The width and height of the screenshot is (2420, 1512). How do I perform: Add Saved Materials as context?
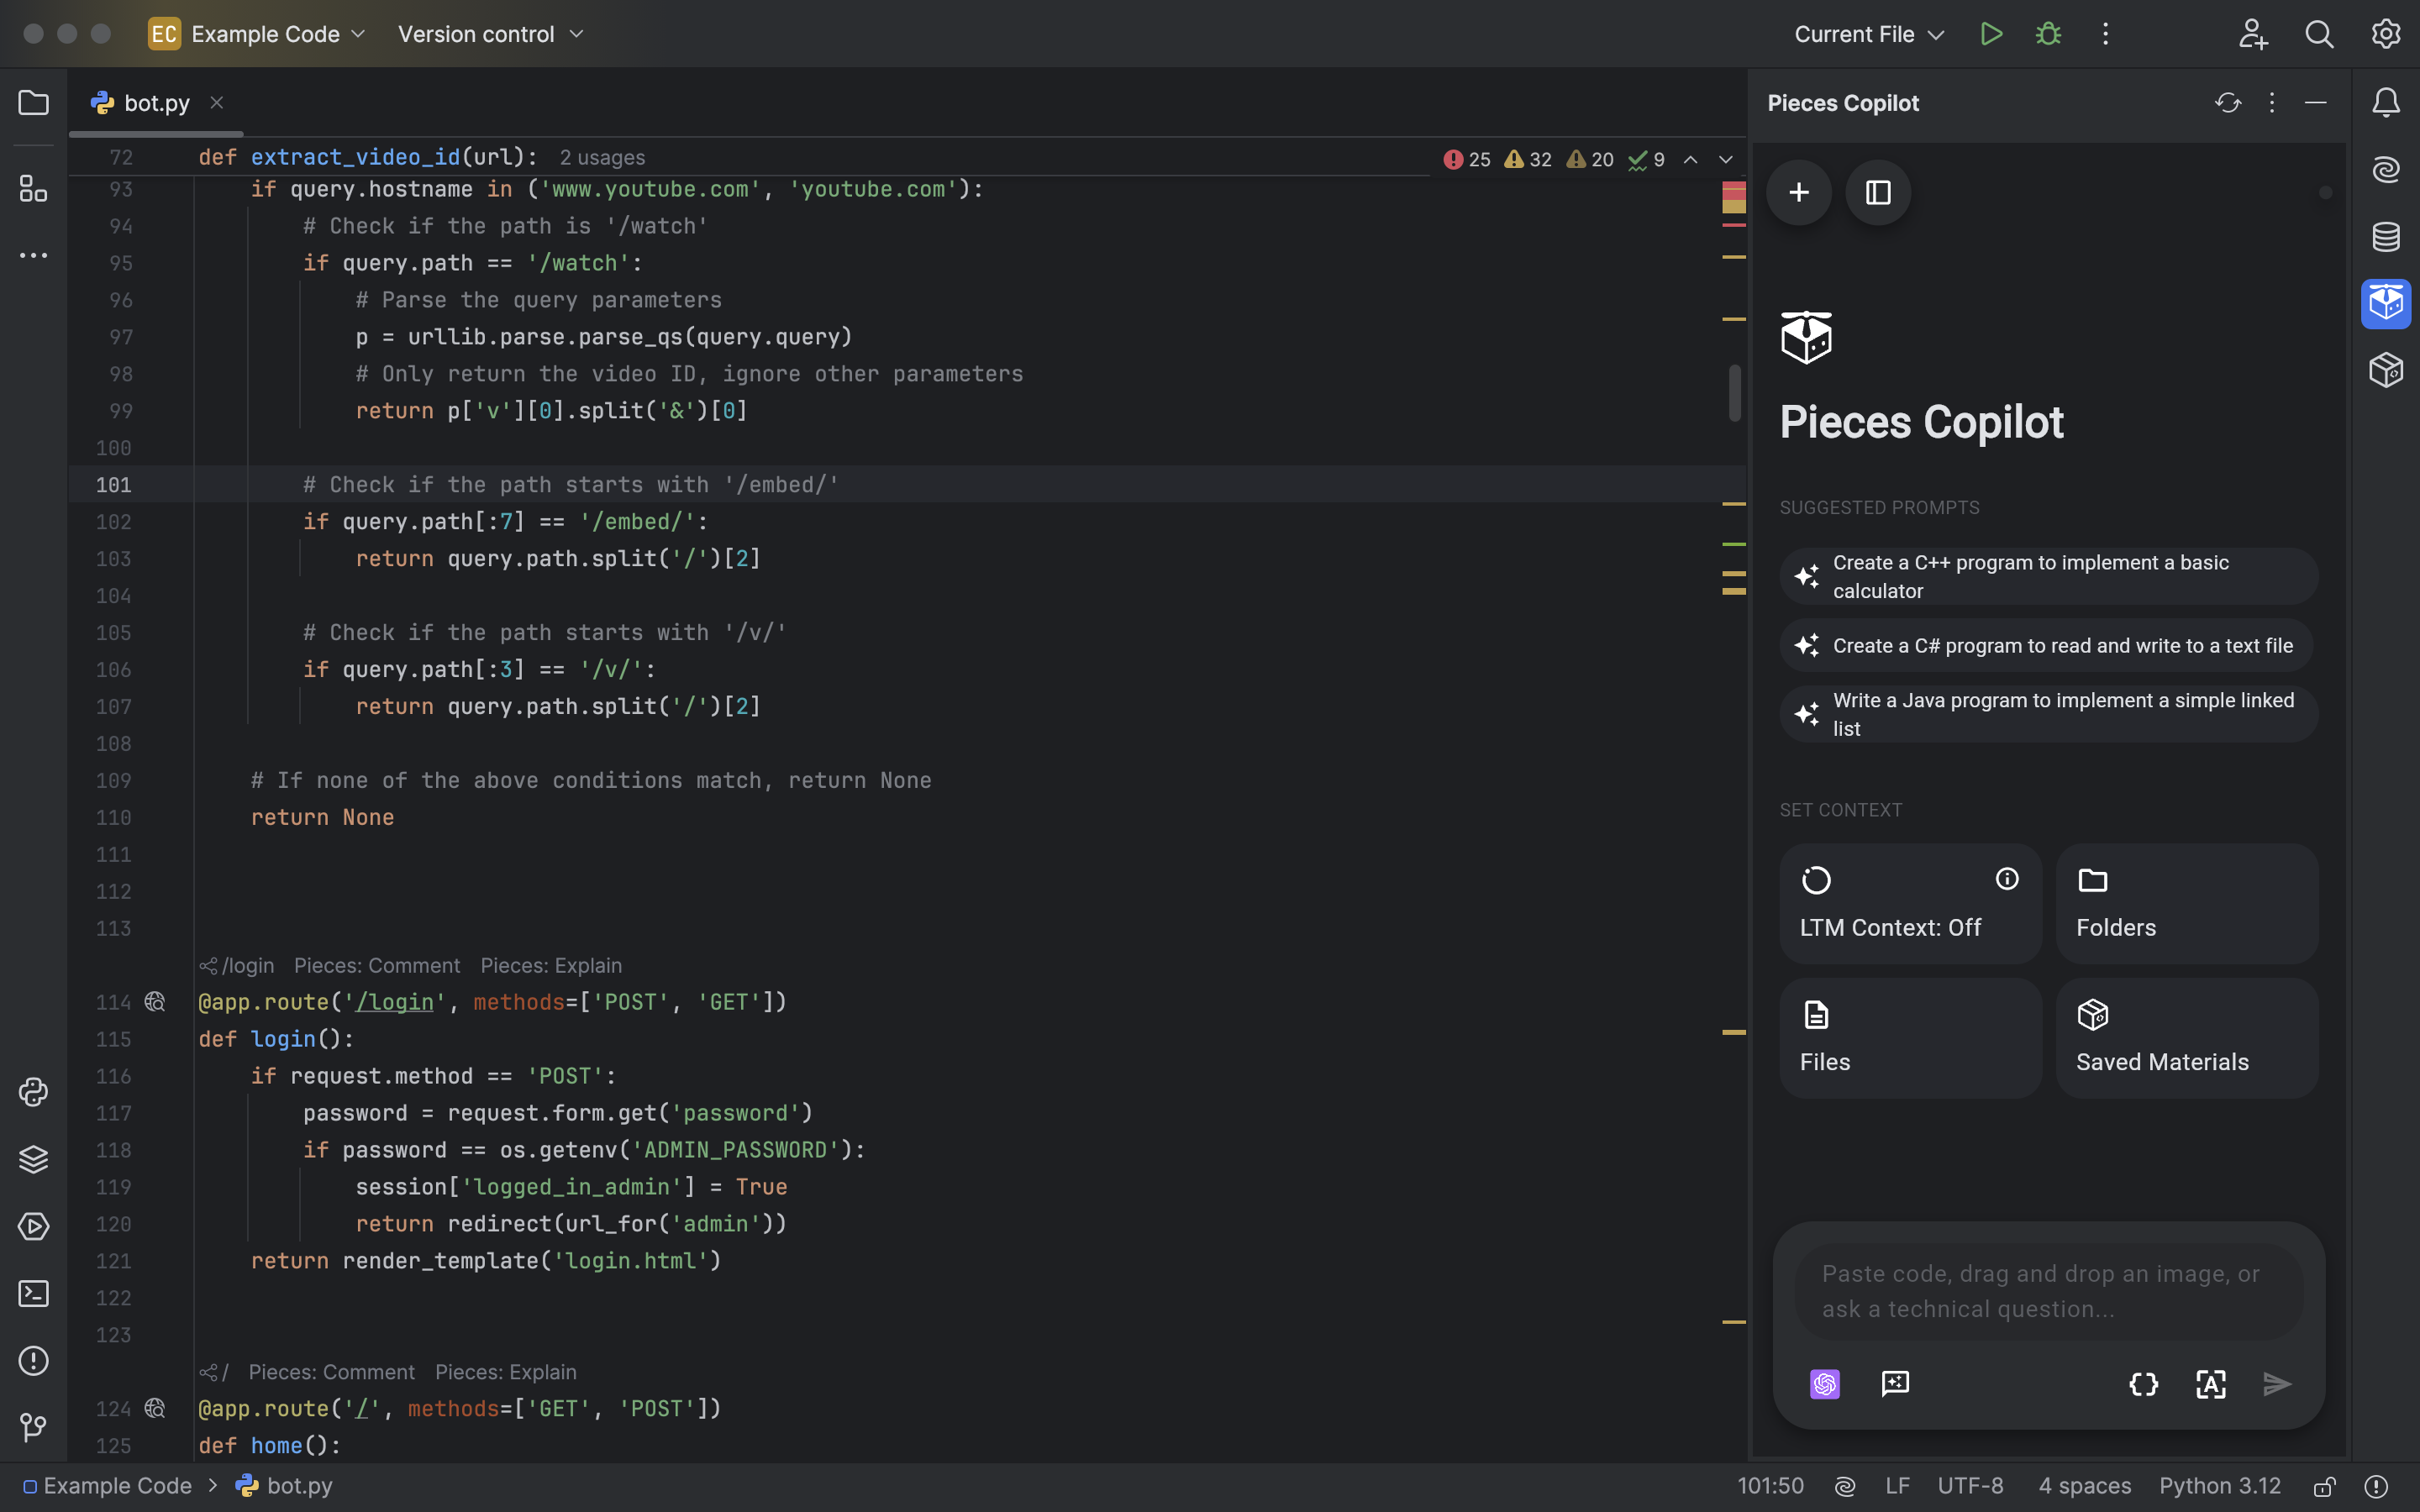pyautogui.click(x=2187, y=1038)
